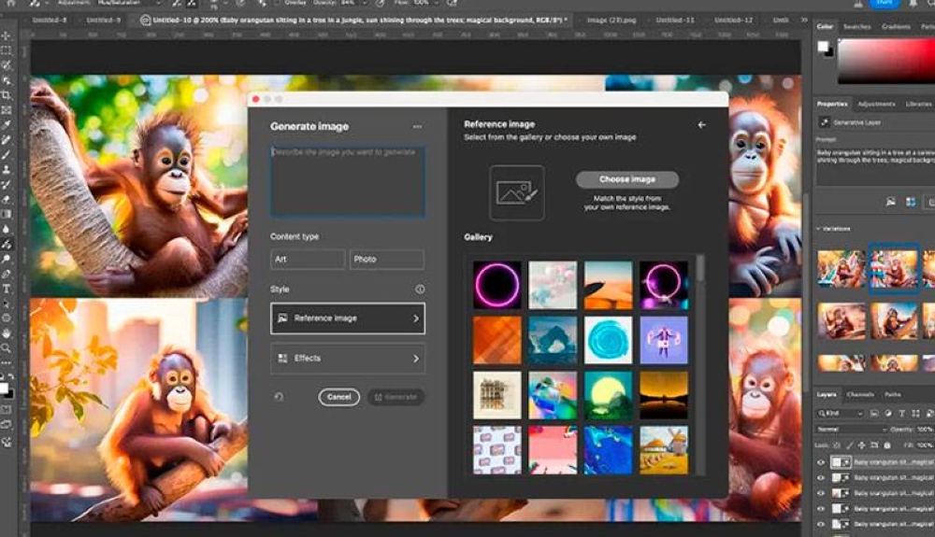Toggle lock all padlock icon
Image resolution: width=935 pixels, height=537 pixels.
click(x=886, y=445)
